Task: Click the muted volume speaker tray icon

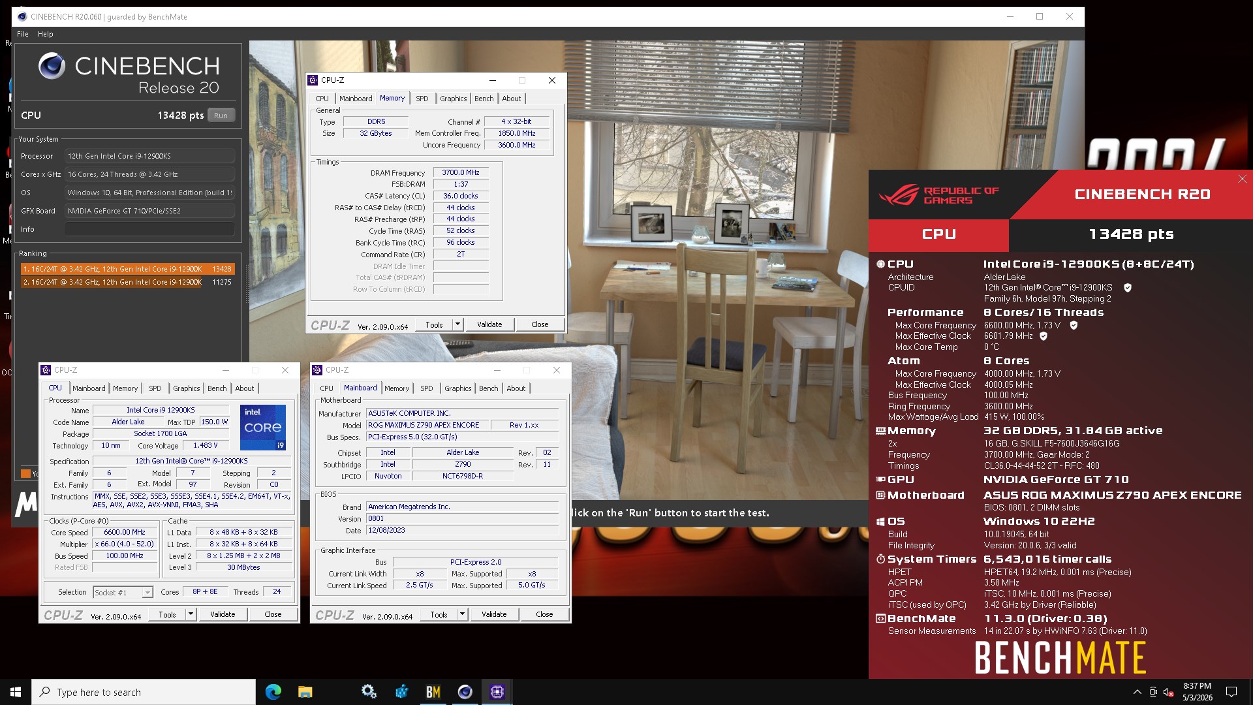Action: pyautogui.click(x=1169, y=692)
